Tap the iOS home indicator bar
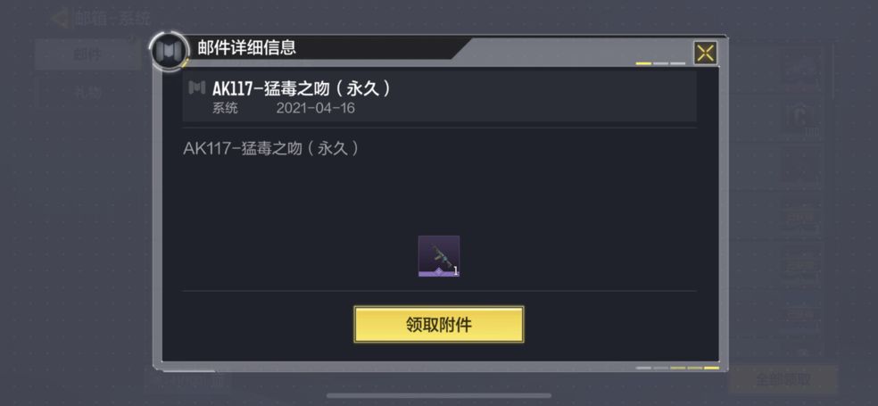This screenshot has height=406, width=878. point(439,395)
